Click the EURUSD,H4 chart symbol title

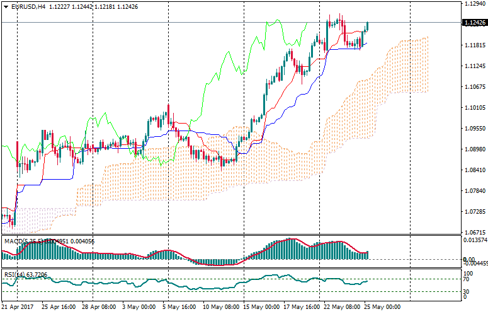[28, 6]
